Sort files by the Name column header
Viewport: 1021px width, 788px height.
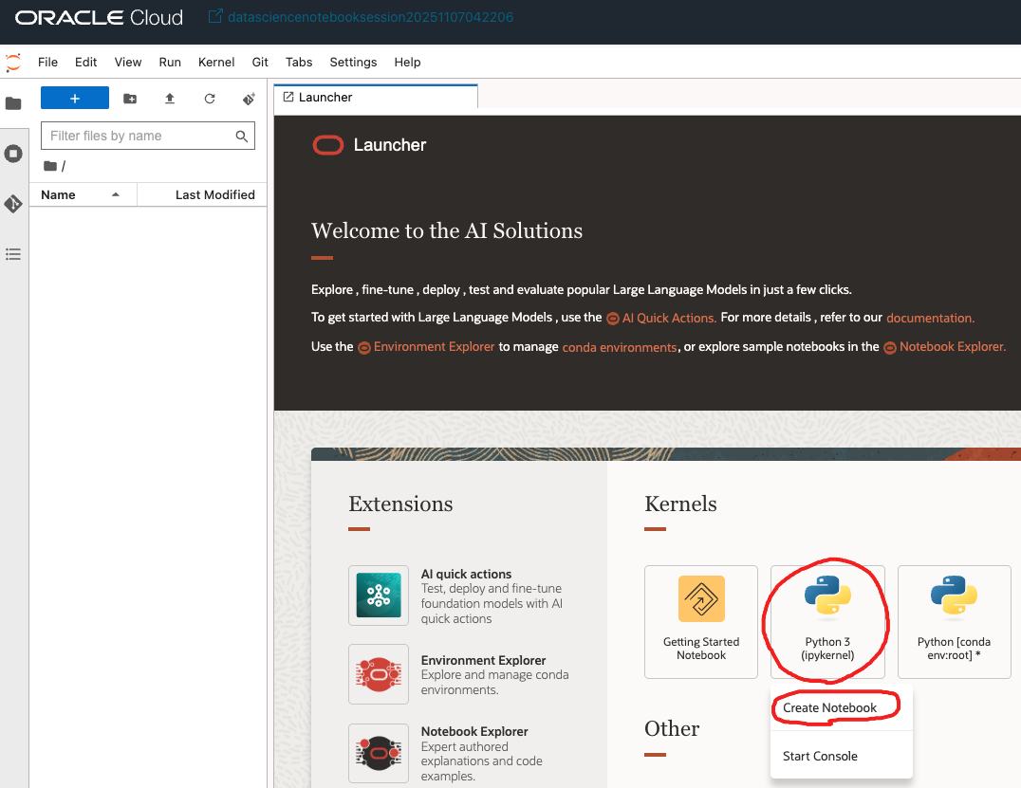click(83, 194)
